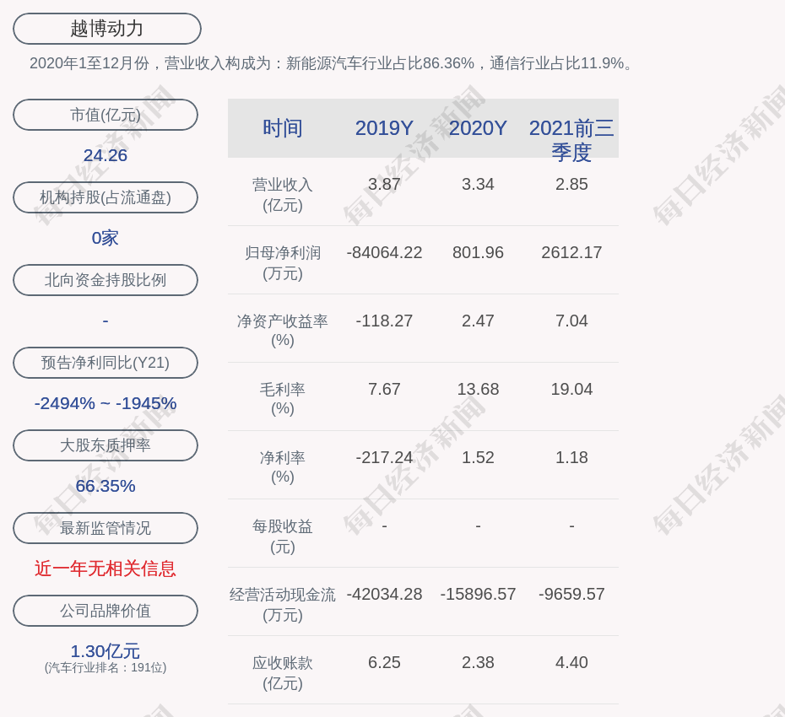Select the brand value 1.30亿元
Viewport: 785px width, 717px height.
pyautogui.click(x=106, y=651)
